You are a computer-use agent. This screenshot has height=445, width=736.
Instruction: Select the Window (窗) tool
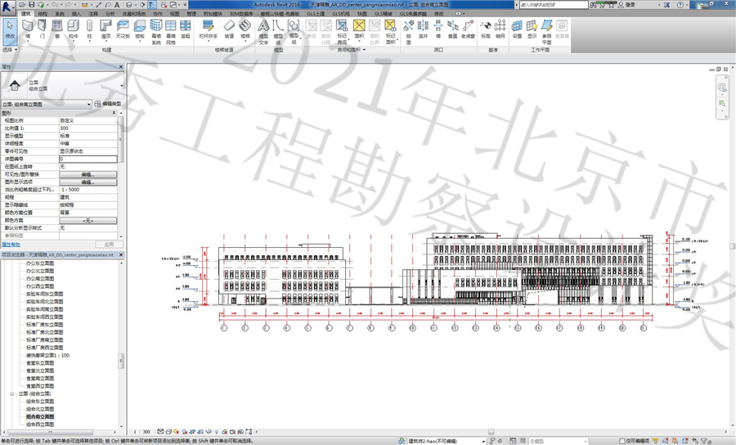(57, 28)
